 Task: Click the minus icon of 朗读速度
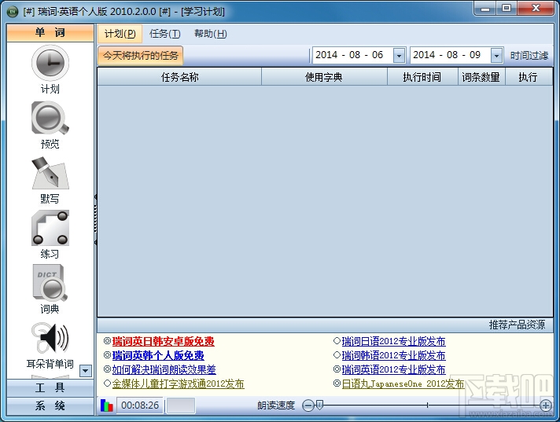point(308,405)
